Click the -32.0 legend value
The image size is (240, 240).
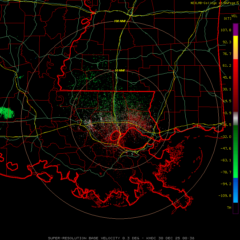point(226,137)
